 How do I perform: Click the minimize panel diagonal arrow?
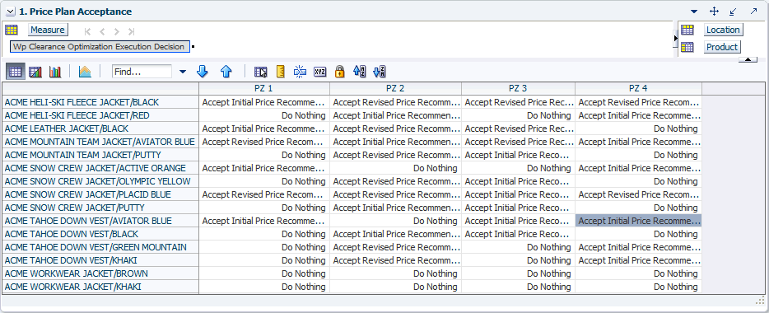point(734,12)
